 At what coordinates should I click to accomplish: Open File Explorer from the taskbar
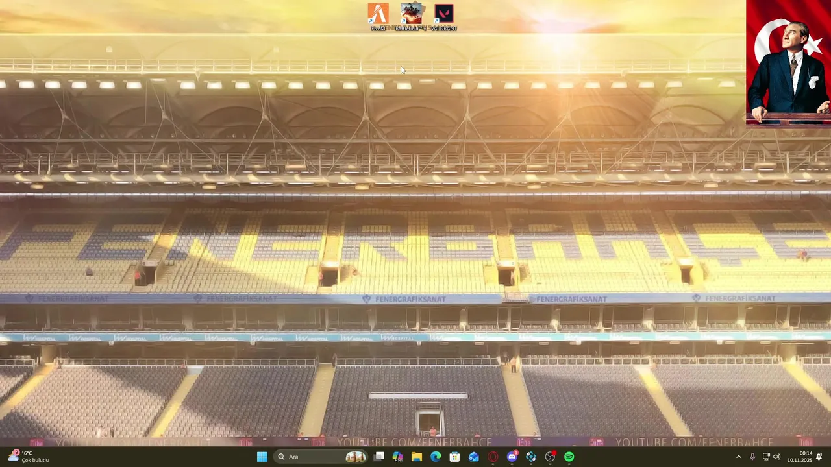click(x=417, y=457)
